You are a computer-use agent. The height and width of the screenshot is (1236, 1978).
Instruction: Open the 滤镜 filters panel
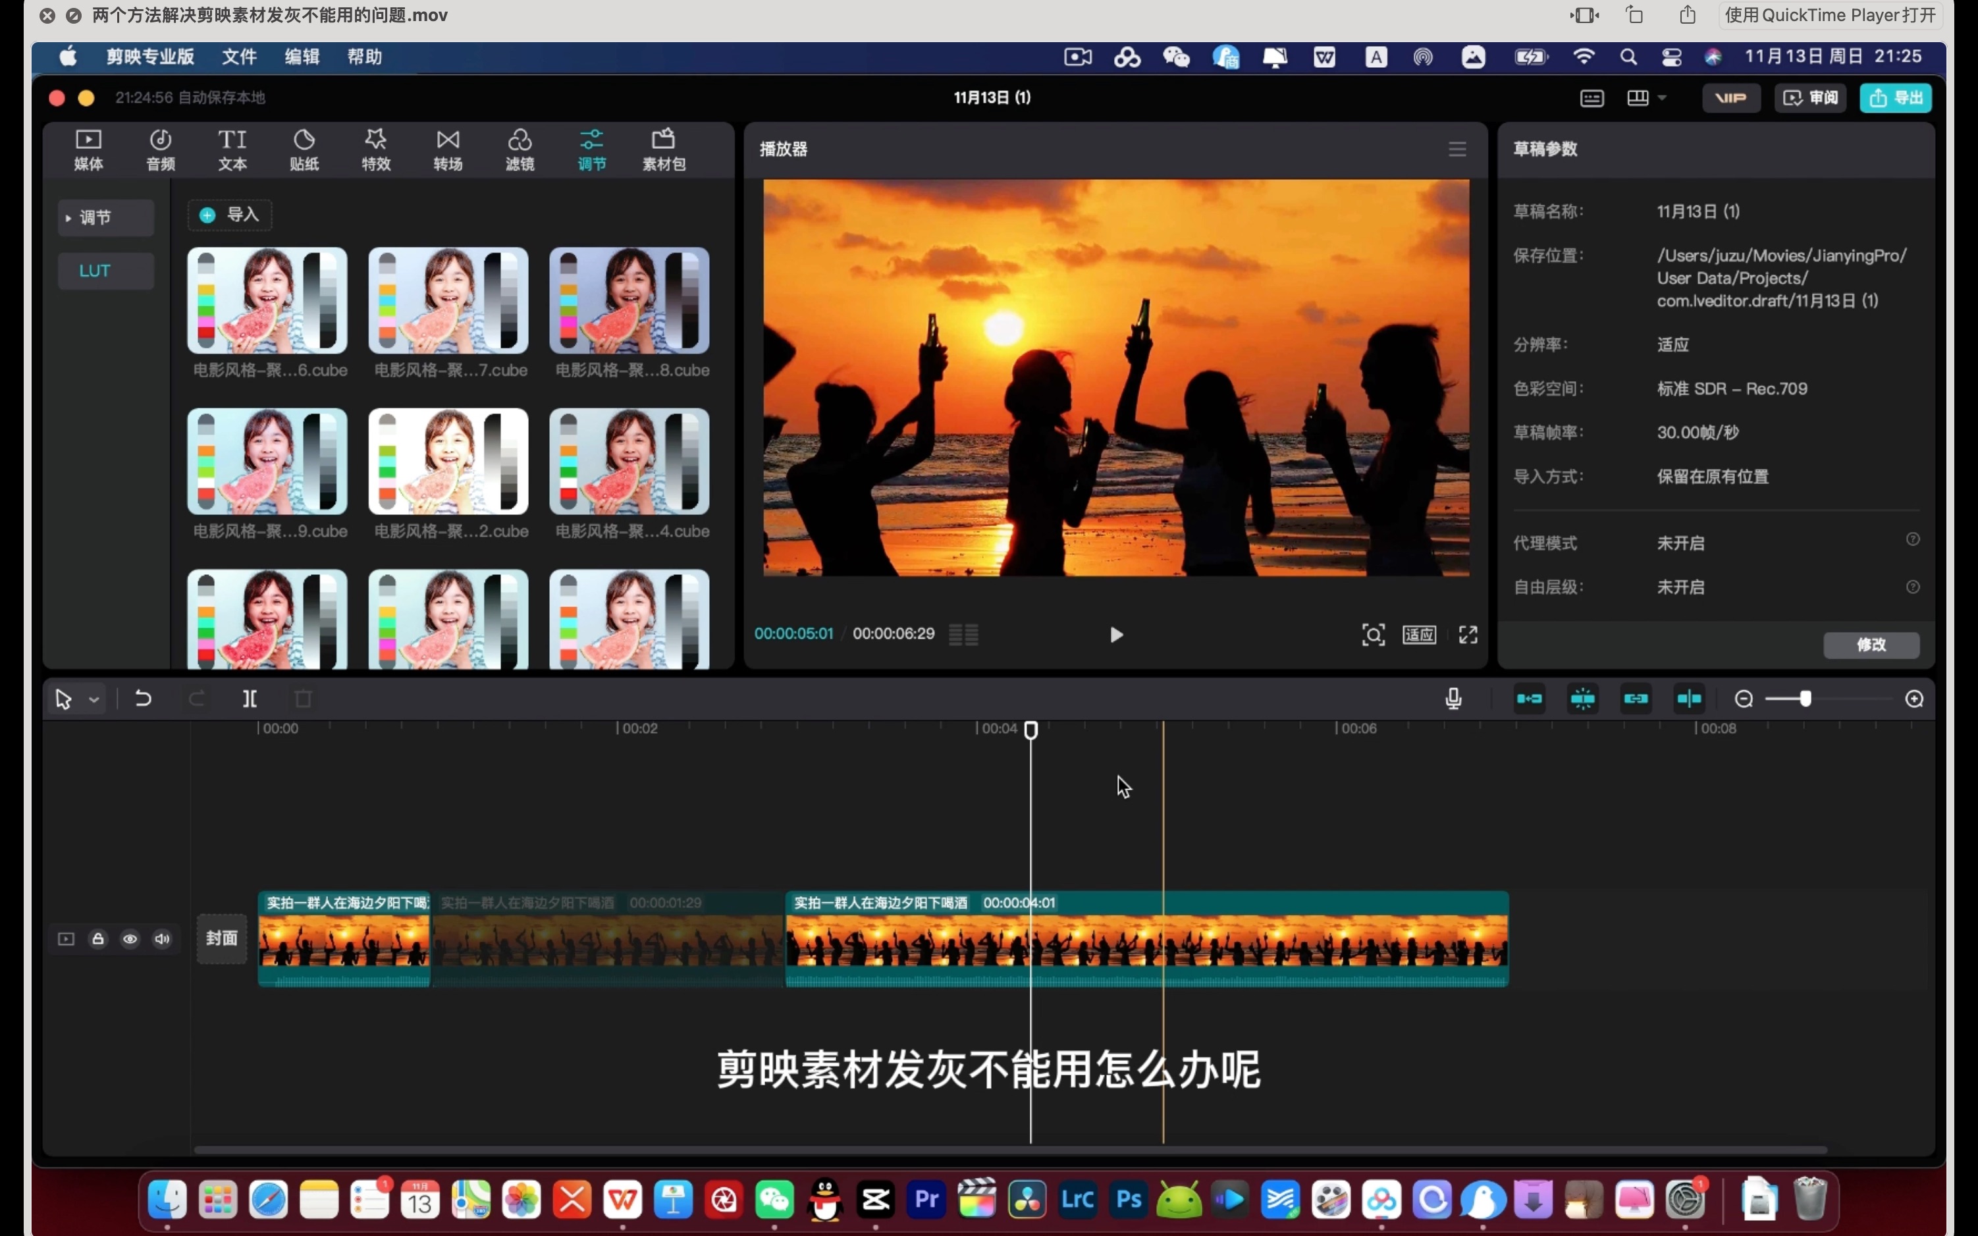click(x=520, y=149)
